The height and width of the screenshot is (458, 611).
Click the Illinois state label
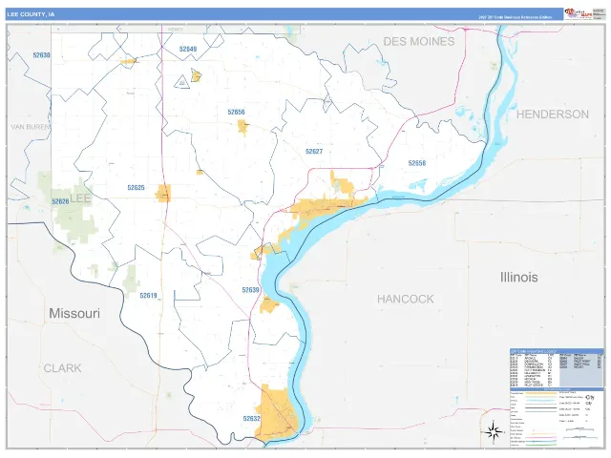pyautogui.click(x=519, y=278)
